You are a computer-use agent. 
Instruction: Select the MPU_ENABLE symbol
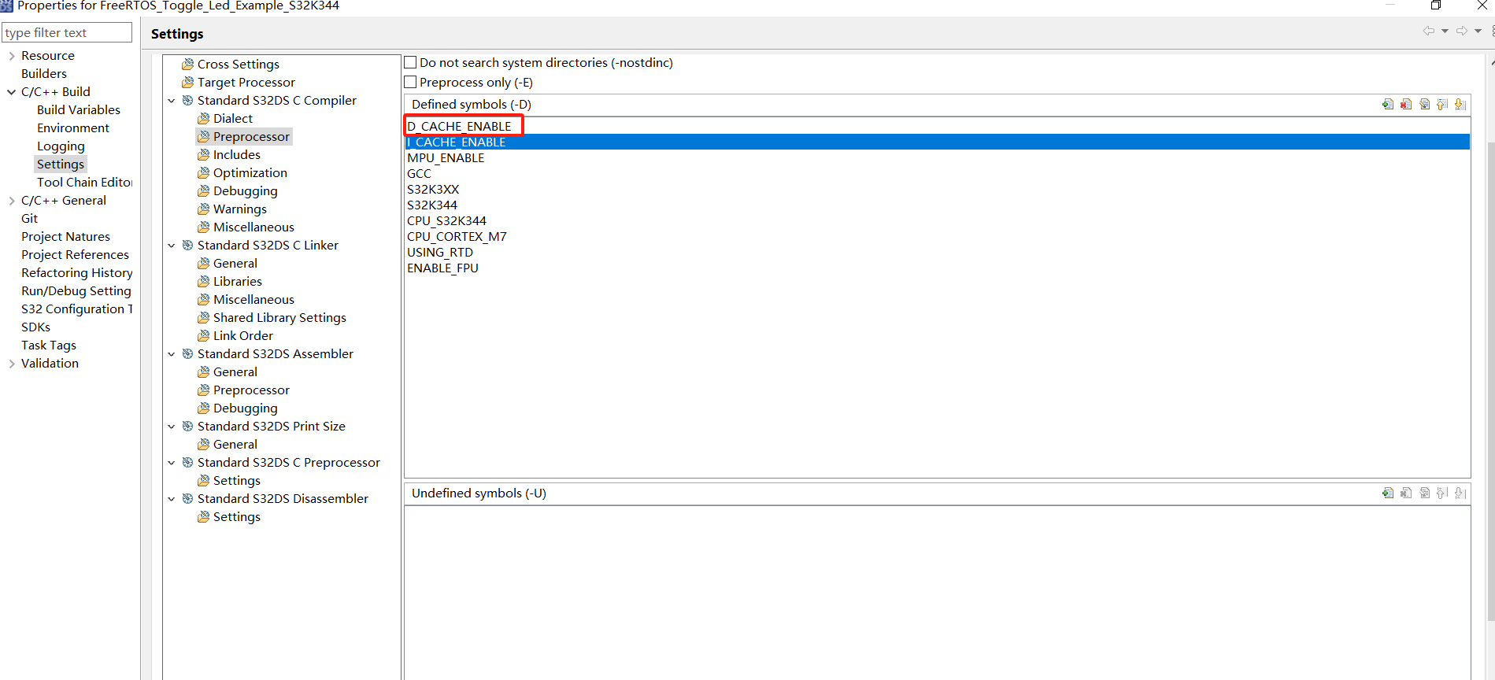[x=446, y=157]
